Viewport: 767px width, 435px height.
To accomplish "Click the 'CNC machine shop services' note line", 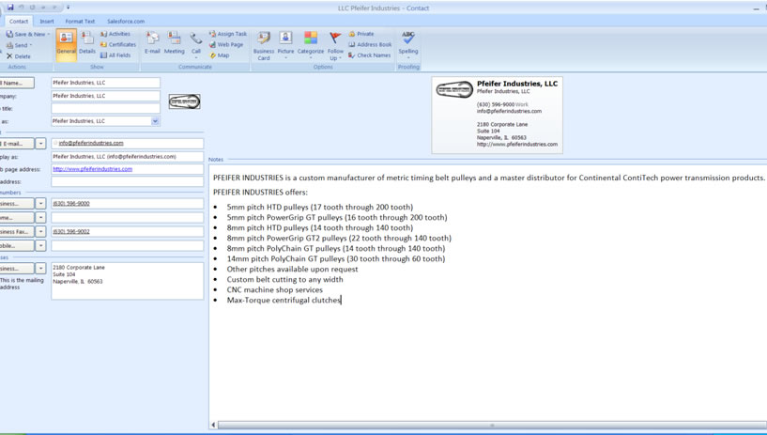I will click(x=274, y=289).
